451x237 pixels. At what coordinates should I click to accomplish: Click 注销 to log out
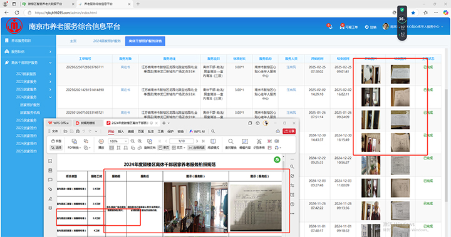click(x=370, y=27)
